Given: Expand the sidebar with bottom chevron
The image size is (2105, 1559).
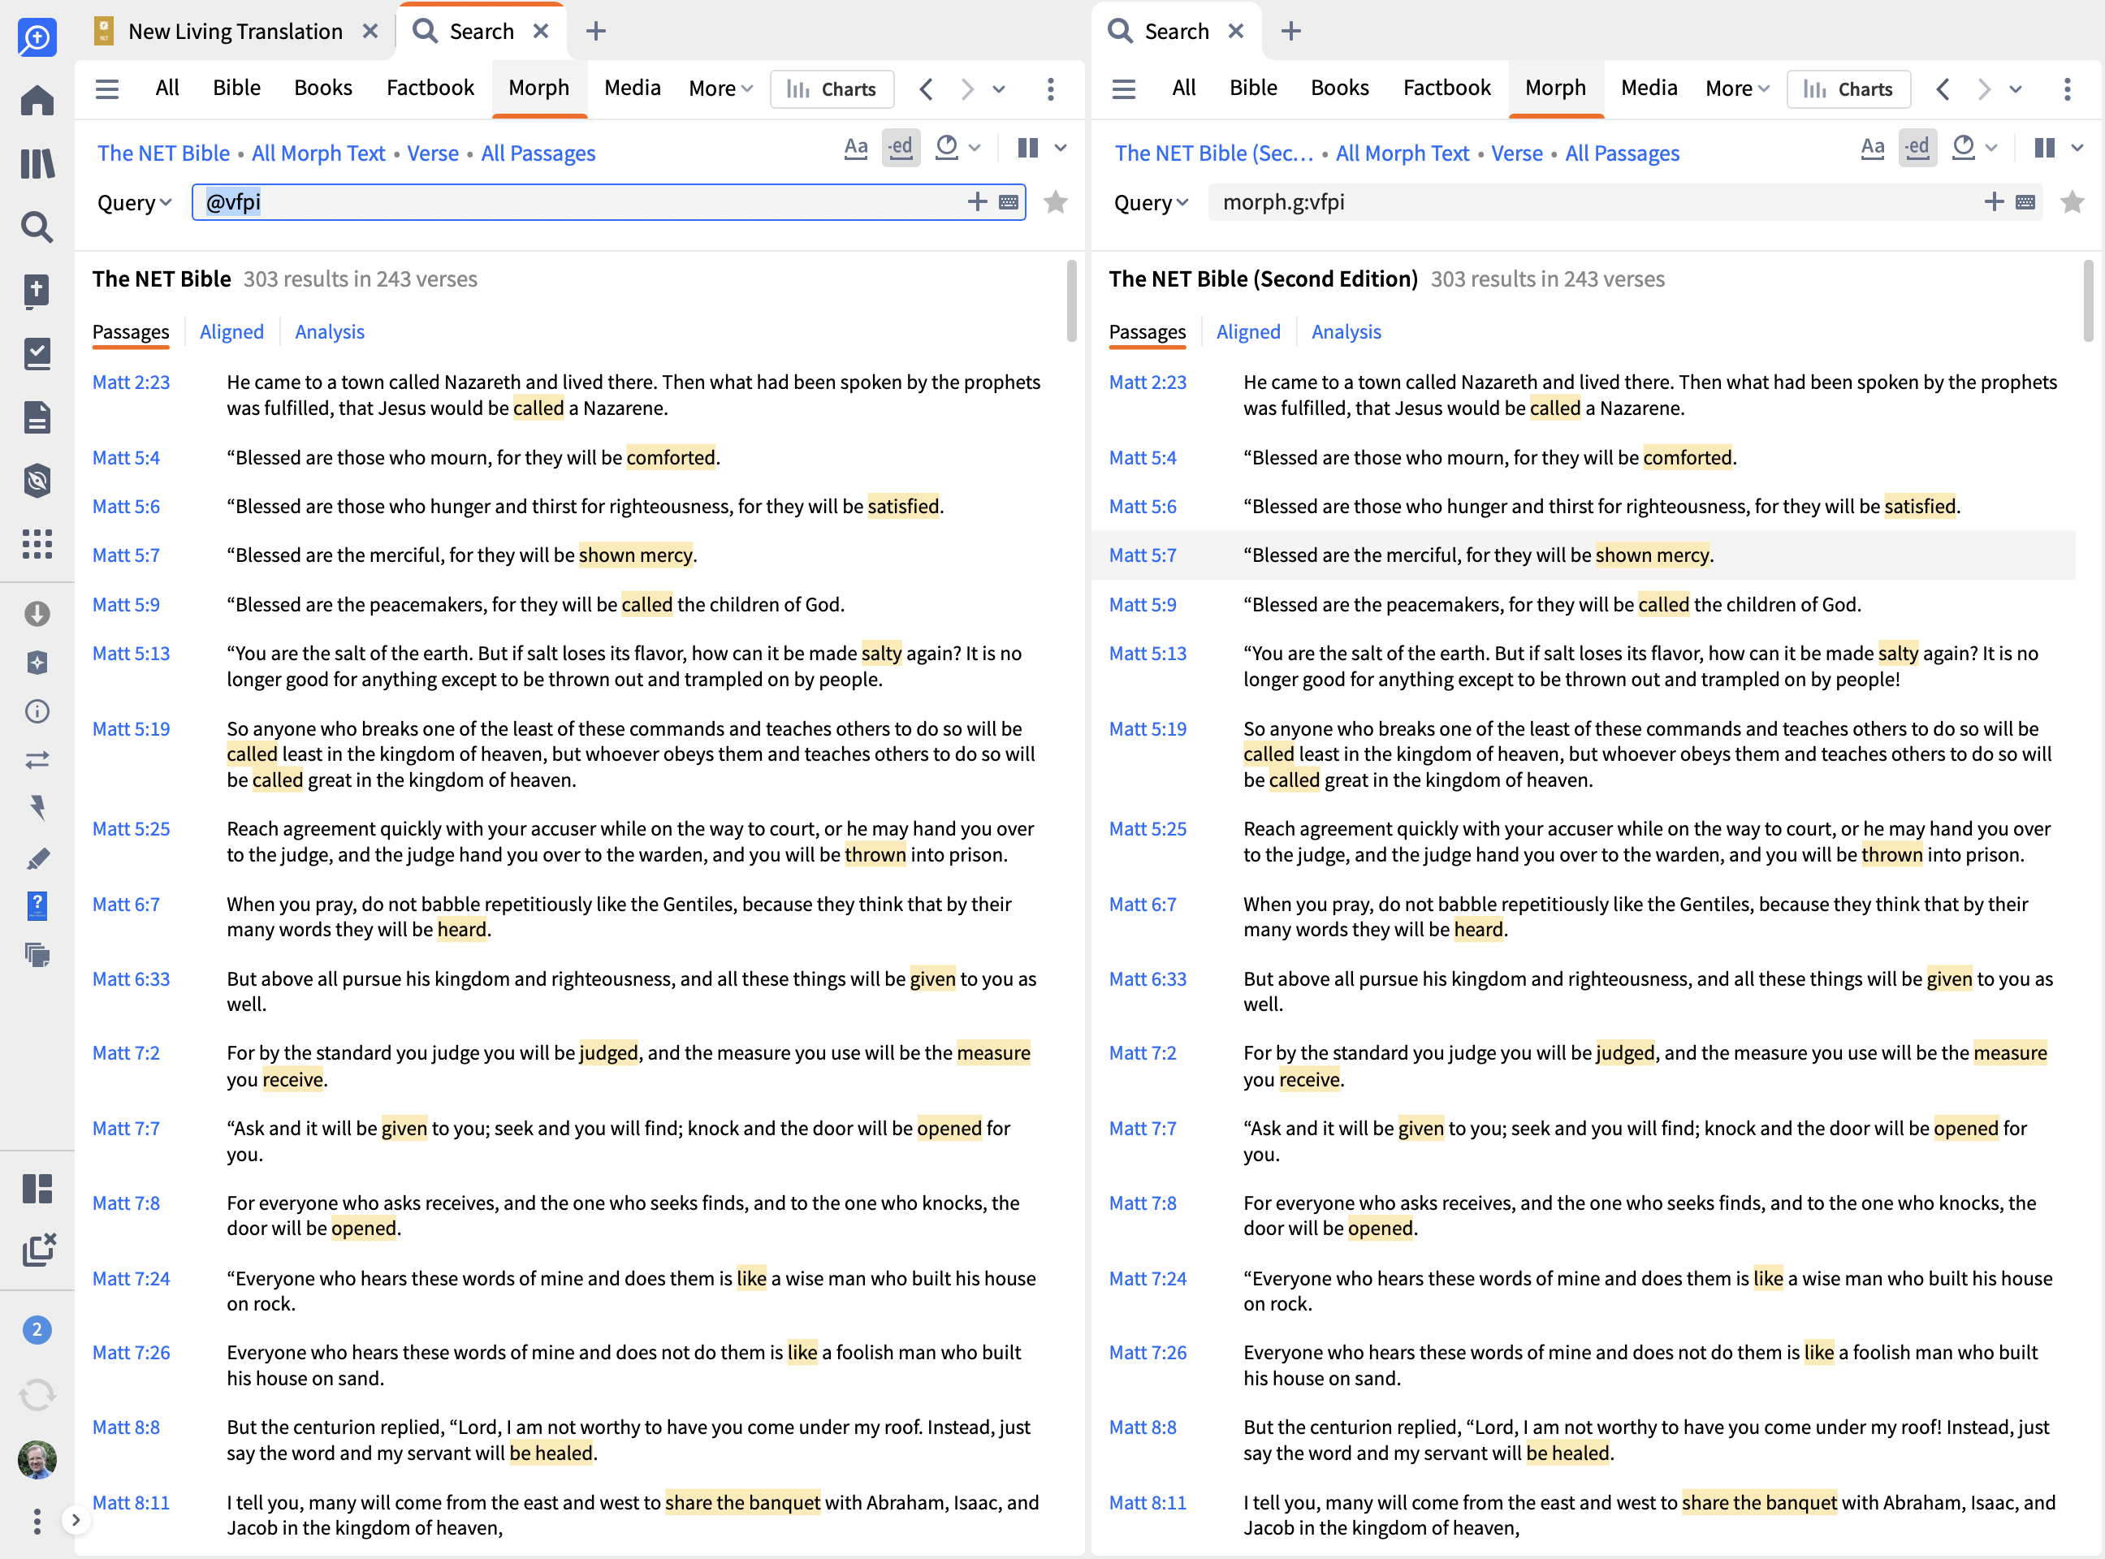Looking at the screenshot, I should tap(76, 1520).
